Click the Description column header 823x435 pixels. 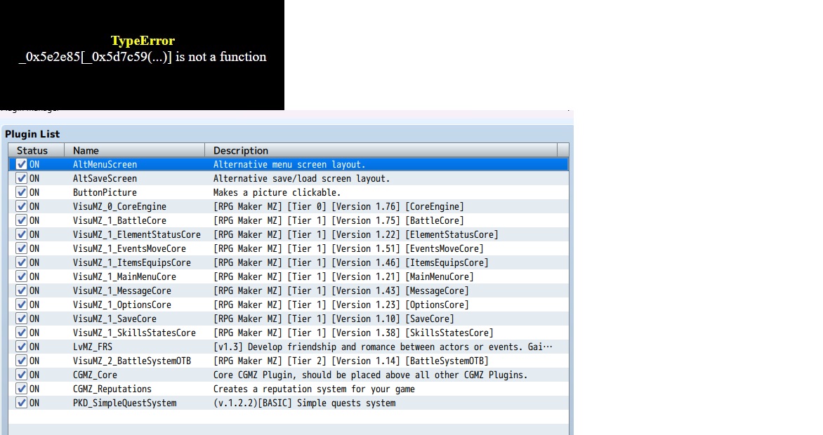tap(381, 150)
